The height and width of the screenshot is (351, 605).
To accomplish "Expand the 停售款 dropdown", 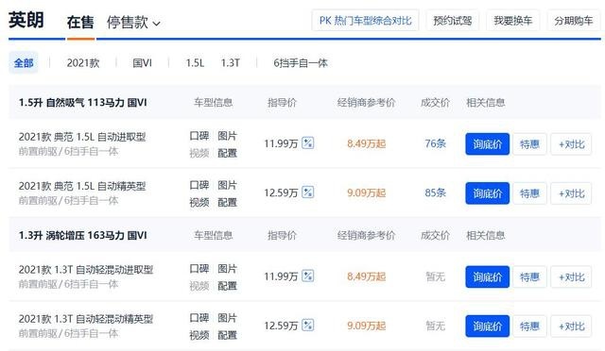I will pos(133,23).
